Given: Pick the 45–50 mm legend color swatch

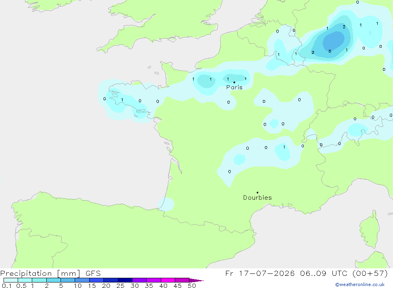Looking at the screenshot, I should [x=182, y=280].
